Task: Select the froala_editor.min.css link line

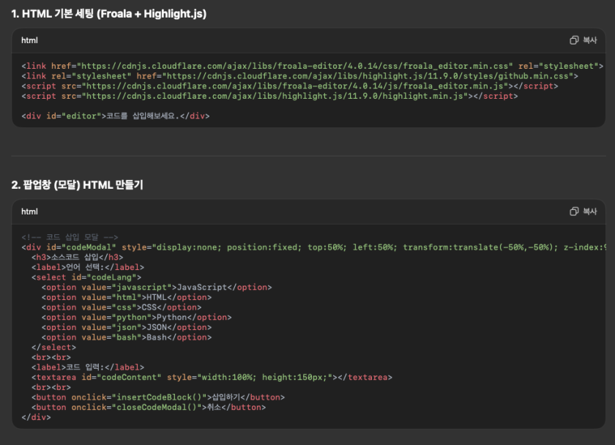Action: point(312,66)
